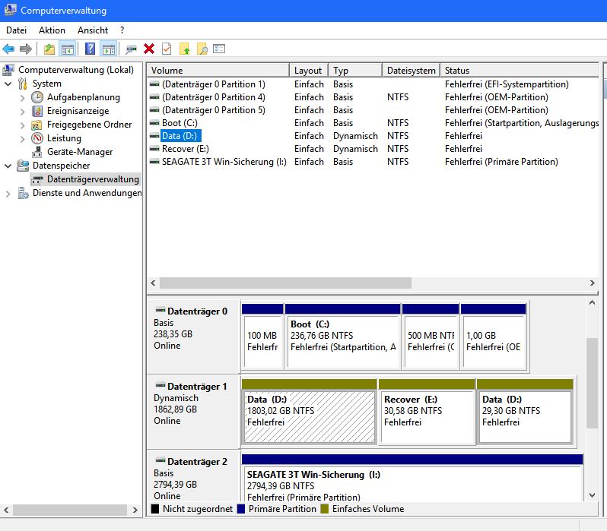607x531 pixels.
Task: Select the 1,00 GB OEM partition block
Action: (494, 337)
